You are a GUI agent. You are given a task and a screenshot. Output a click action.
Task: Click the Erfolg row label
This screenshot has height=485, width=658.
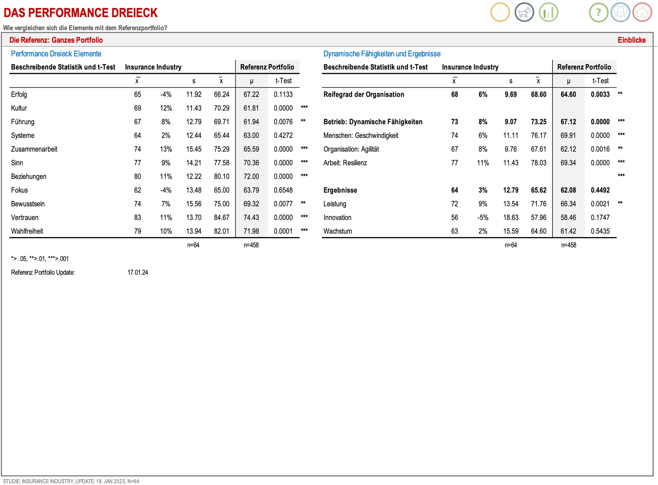[19, 95]
